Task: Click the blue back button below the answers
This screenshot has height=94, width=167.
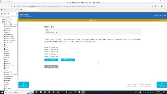Action: (x=51, y=60)
